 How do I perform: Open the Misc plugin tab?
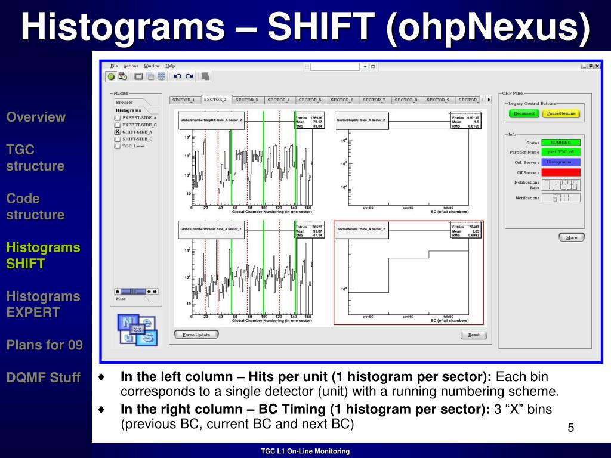point(121,299)
